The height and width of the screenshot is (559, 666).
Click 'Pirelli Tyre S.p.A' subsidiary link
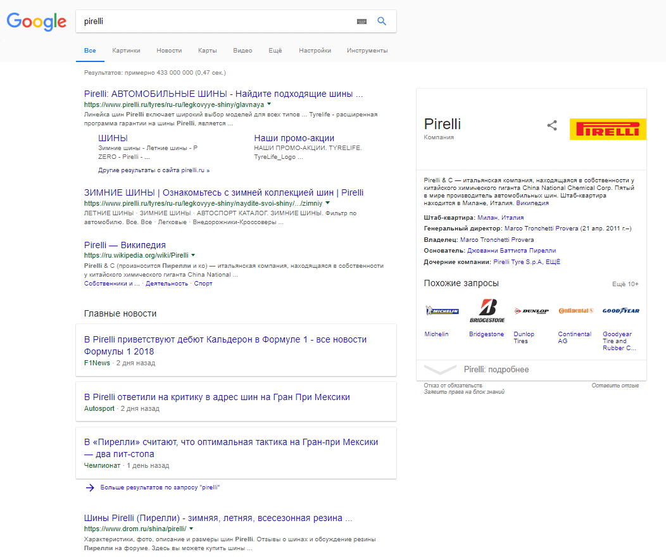tap(517, 262)
